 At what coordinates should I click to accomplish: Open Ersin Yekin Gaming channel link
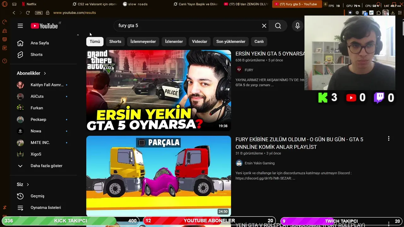pos(259,163)
